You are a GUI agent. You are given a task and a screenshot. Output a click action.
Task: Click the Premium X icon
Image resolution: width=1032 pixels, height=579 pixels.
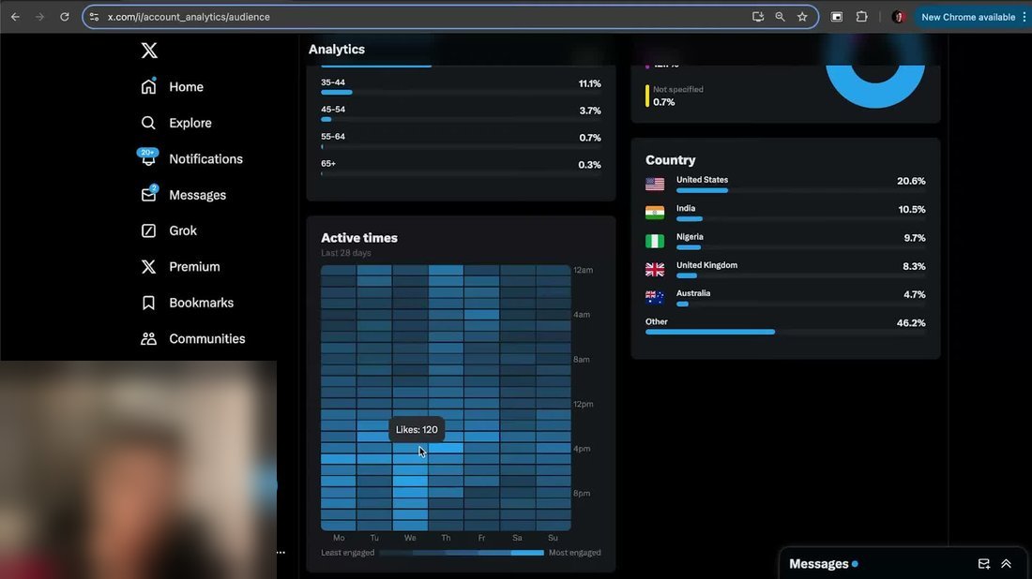click(x=149, y=266)
